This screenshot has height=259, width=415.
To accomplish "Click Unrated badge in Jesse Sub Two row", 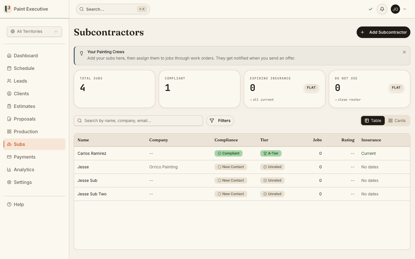I will point(272,194).
